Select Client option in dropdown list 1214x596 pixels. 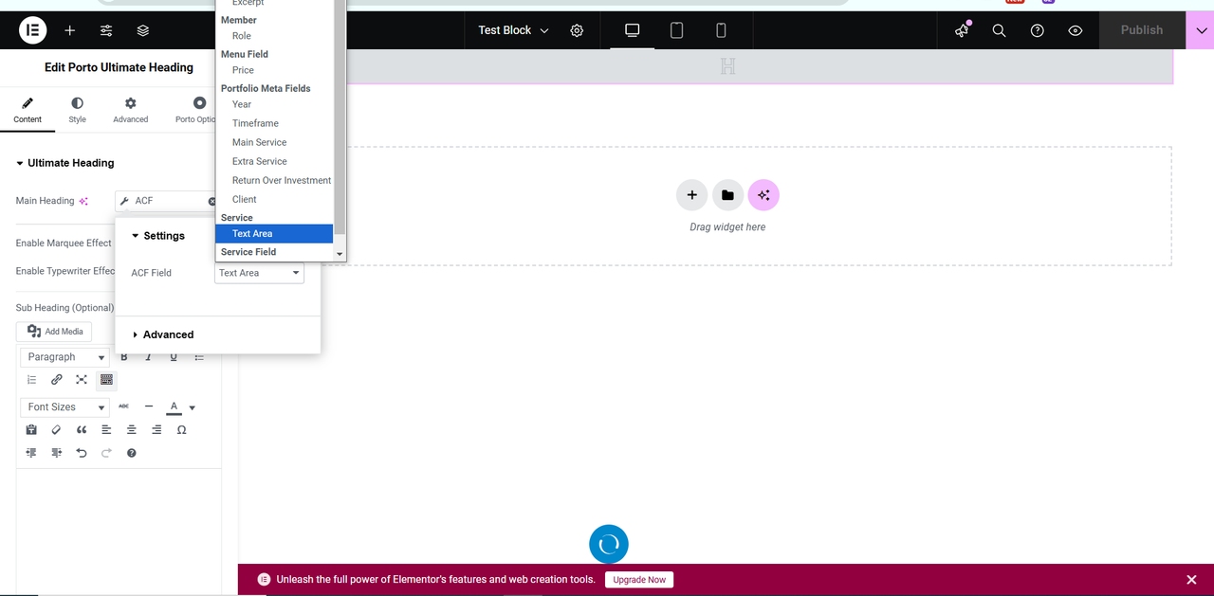245,199
